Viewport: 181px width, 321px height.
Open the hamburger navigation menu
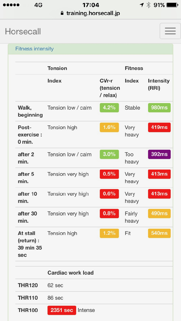(170, 31)
